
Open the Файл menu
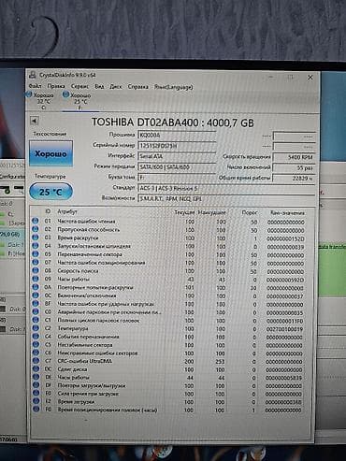tap(35, 86)
